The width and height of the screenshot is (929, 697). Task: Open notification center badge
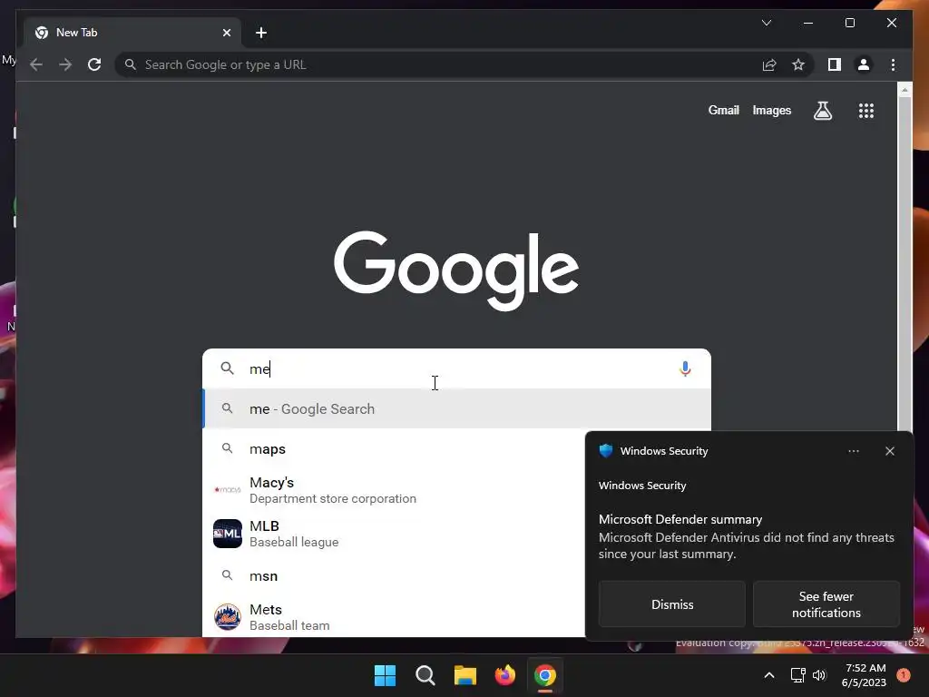coord(904,675)
